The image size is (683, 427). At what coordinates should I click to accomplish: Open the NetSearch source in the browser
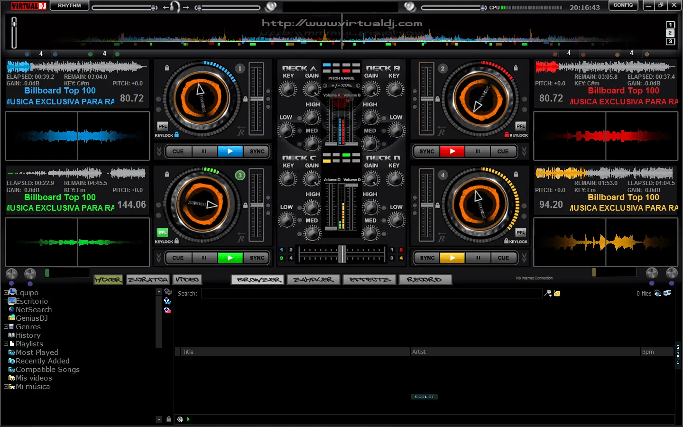[34, 309]
